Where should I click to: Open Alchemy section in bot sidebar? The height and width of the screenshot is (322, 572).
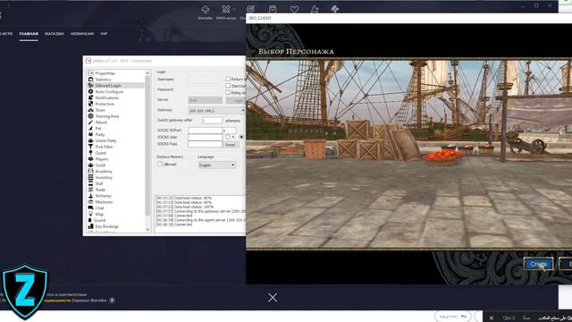pos(104,196)
